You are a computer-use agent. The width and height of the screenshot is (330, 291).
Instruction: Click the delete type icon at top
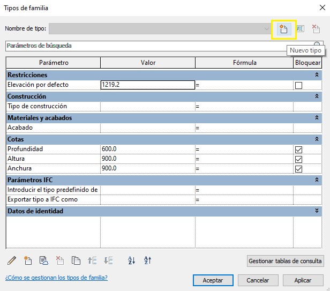316,29
